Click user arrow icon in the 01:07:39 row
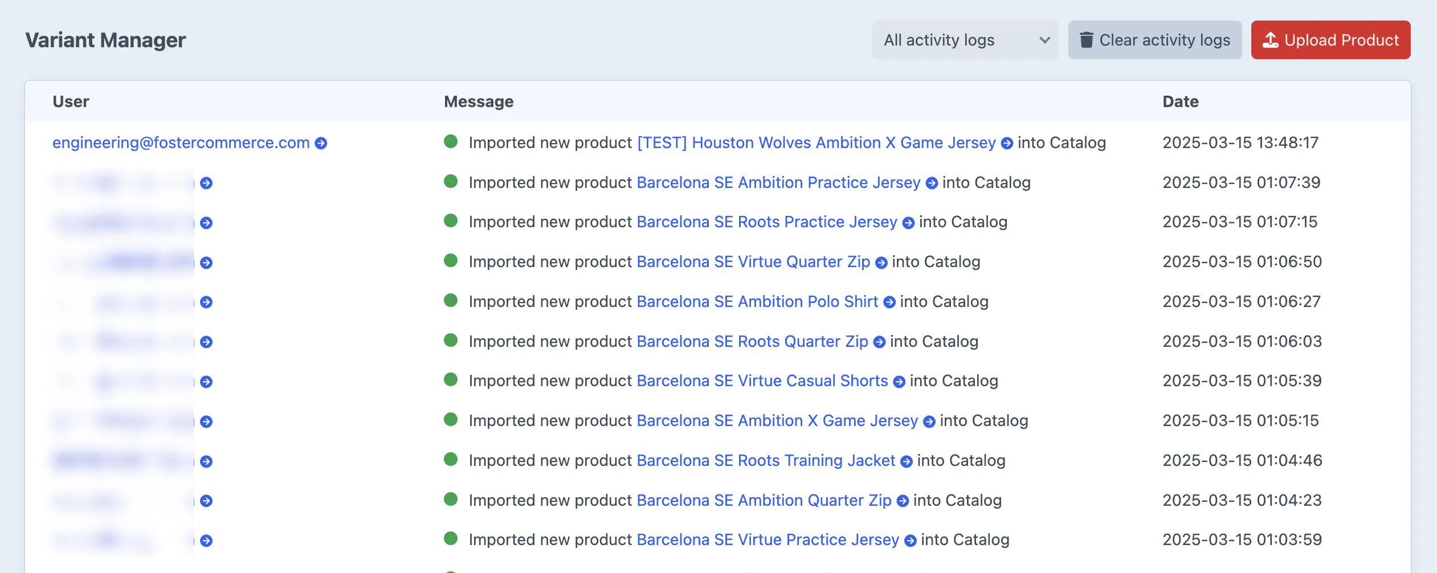 pos(206,183)
